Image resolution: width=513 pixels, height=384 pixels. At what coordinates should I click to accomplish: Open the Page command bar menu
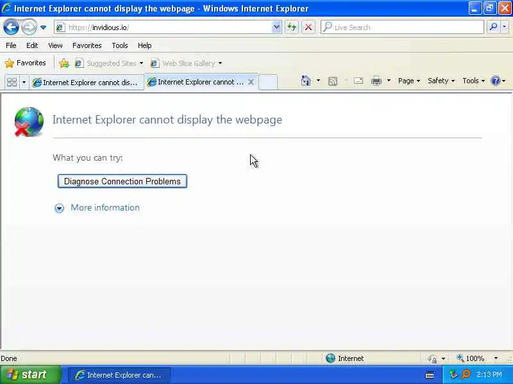coord(409,81)
